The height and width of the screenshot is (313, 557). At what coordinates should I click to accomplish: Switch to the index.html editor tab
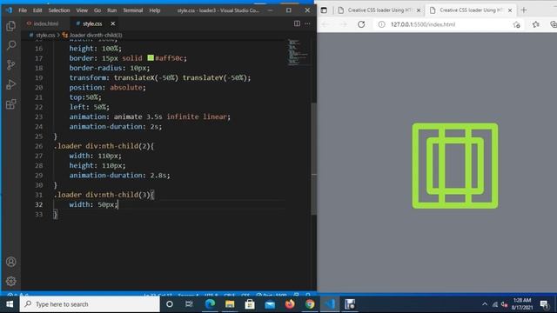[x=43, y=23]
